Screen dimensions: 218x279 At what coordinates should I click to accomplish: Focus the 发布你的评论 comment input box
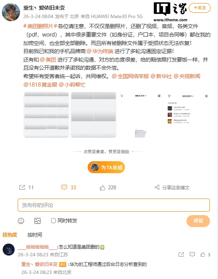click(114, 205)
